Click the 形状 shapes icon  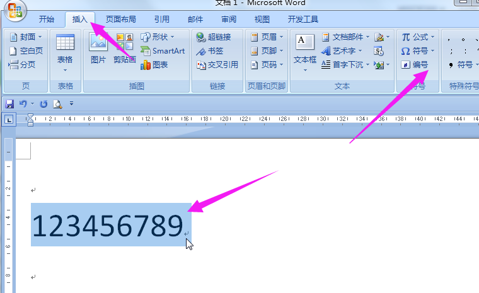click(x=145, y=37)
